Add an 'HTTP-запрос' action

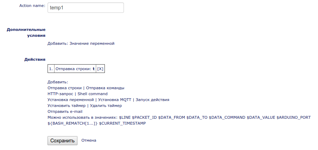click(x=60, y=94)
